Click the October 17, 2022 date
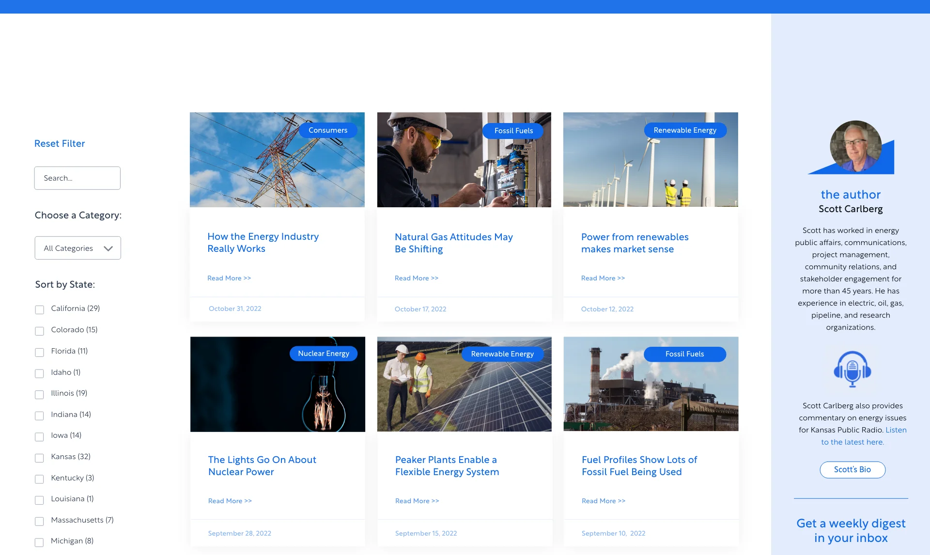This screenshot has width=930, height=555. 420,309
